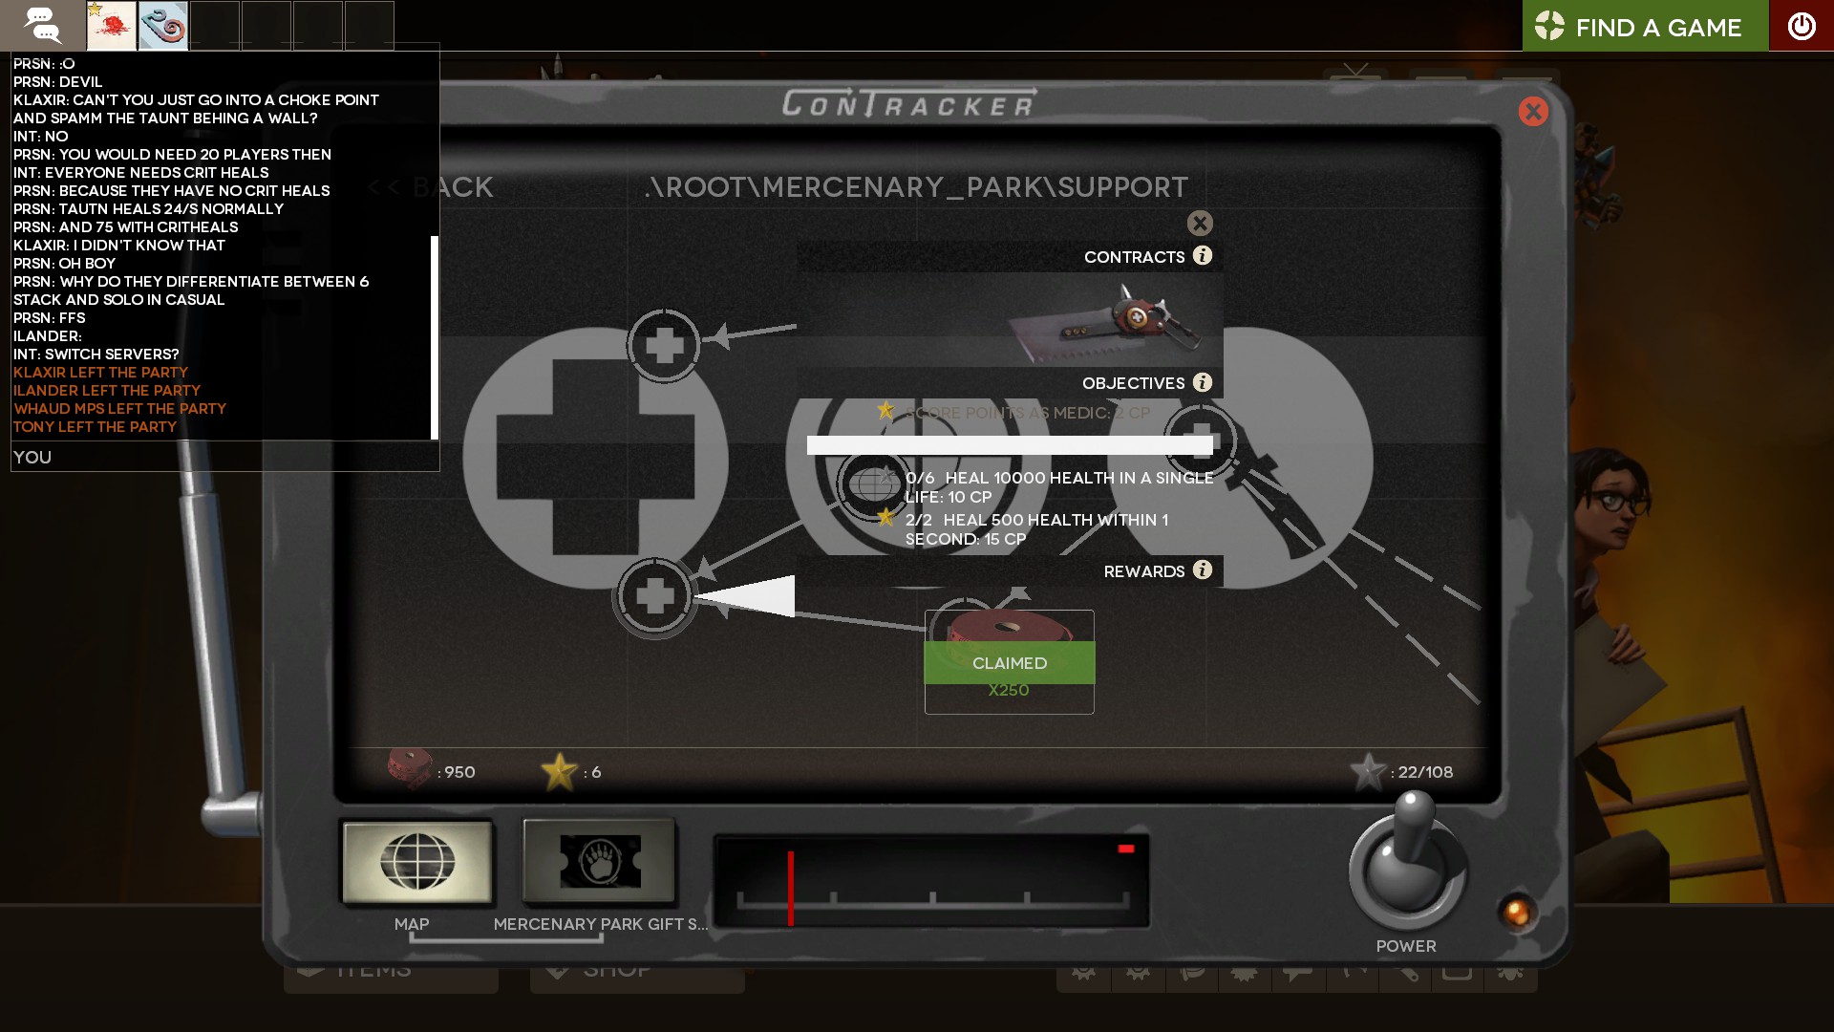Click the orange indicator light
The image size is (1834, 1032).
(x=1517, y=913)
